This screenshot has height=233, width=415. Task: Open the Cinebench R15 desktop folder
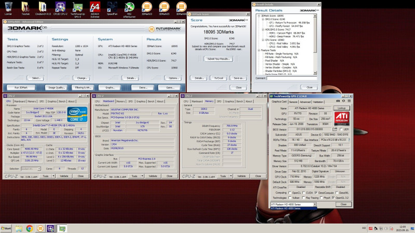[43, 8]
